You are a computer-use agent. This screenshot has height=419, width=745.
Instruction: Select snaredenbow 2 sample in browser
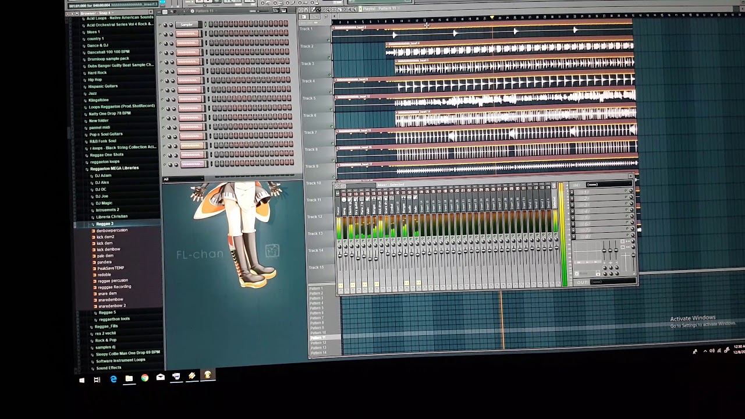tap(112, 306)
